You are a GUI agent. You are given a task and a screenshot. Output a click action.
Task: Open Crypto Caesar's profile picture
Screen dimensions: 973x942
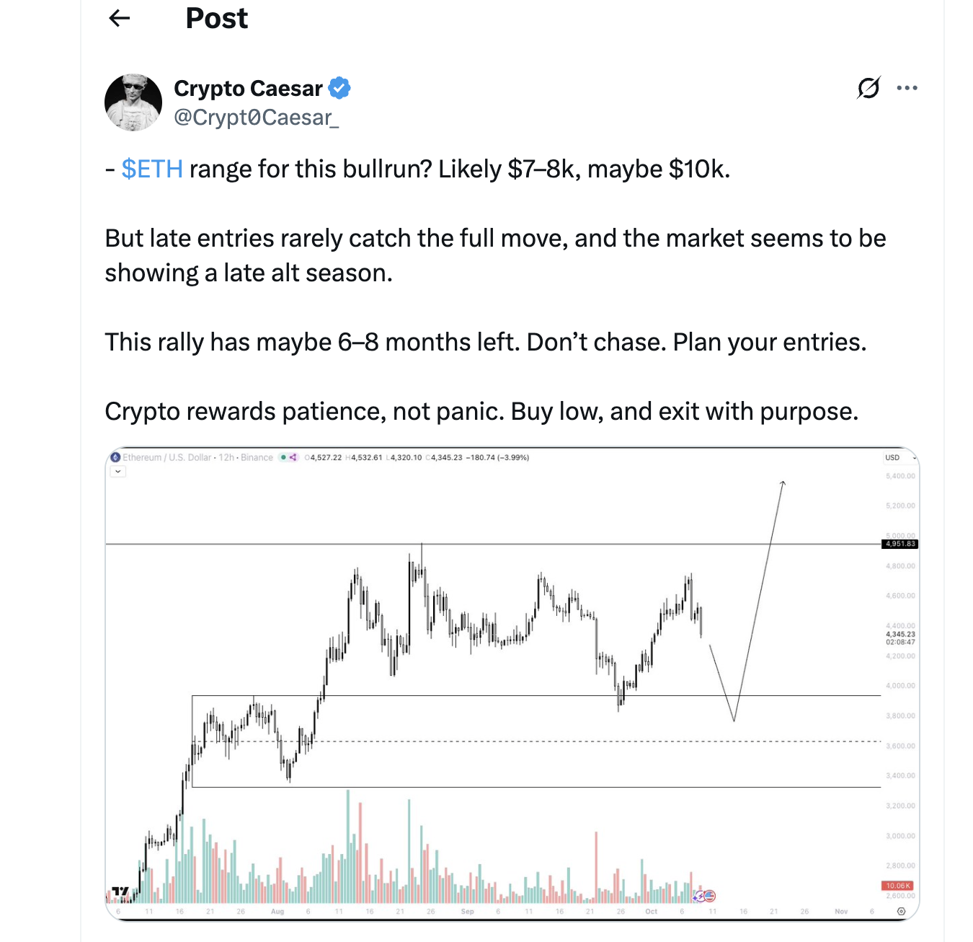tap(133, 102)
